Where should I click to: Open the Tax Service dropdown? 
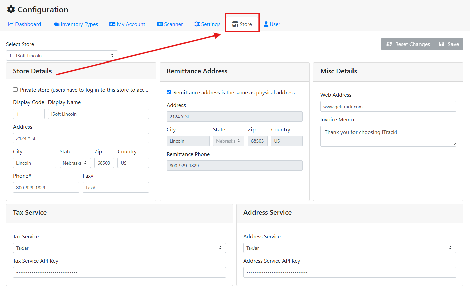[x=119, y=248]
